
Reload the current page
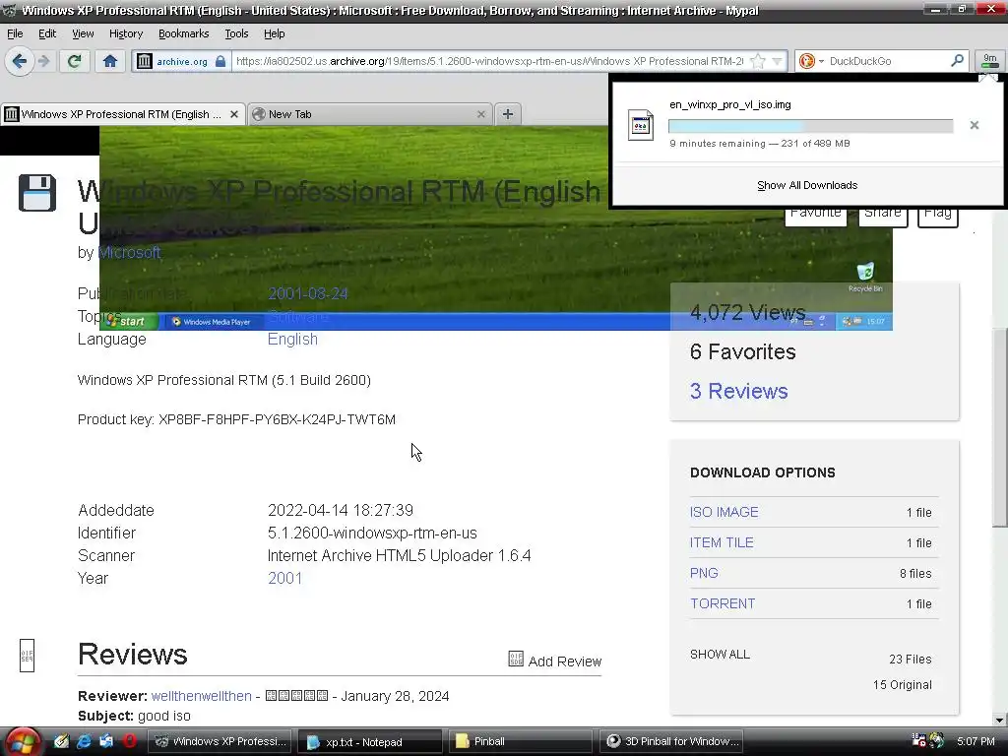74,61
